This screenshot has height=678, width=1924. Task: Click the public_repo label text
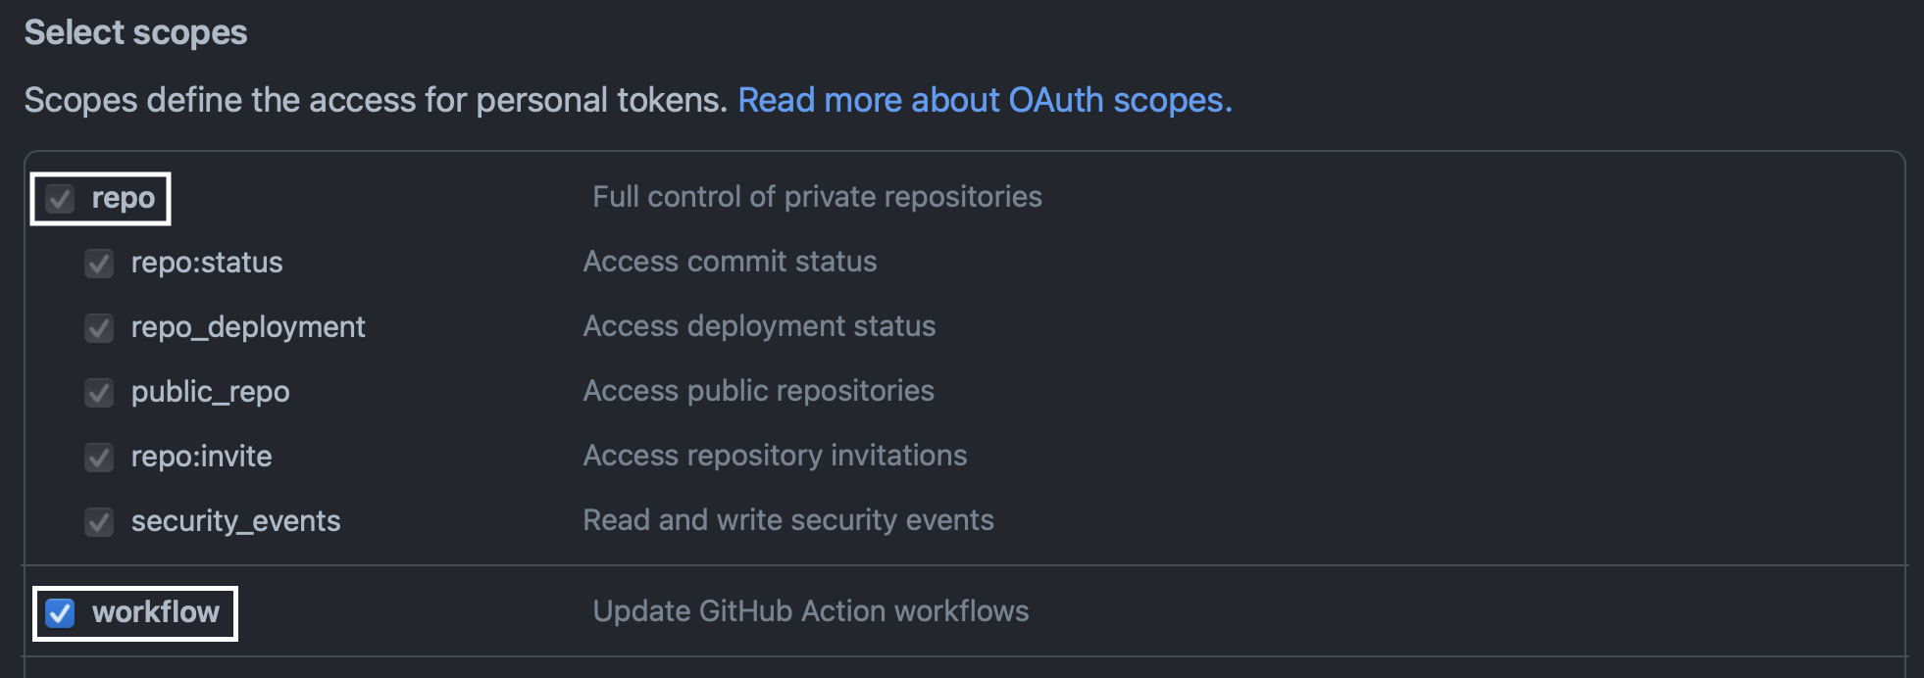(x=211, y=392)
